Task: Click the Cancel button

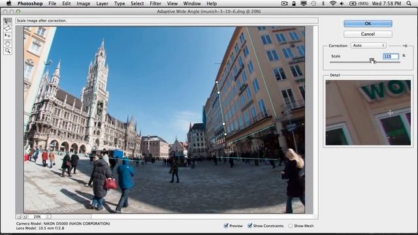Action: click(368, 34)
